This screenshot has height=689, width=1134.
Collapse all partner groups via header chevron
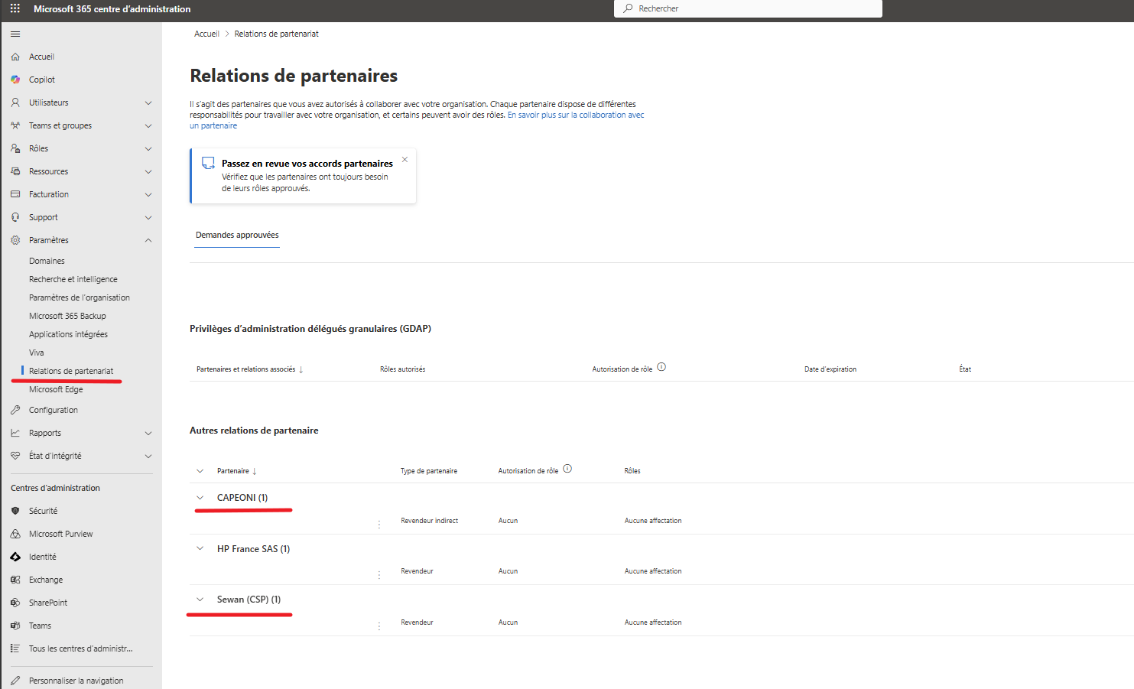click(x=200, y=471)
